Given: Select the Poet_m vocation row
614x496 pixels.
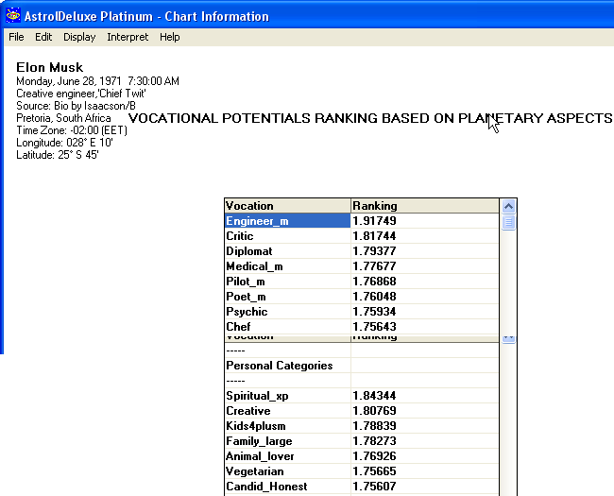Looking at the screenshot, I should (362, 297).
